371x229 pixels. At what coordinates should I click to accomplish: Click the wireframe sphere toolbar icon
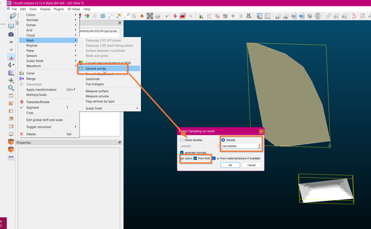coord(317,16)
